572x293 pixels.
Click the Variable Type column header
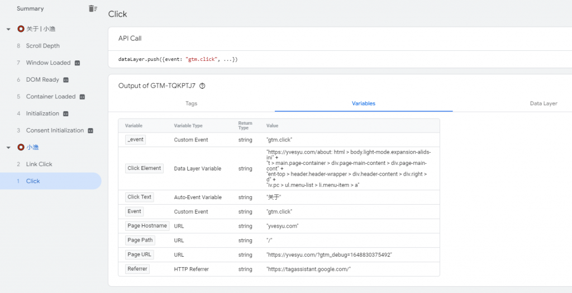188,126
